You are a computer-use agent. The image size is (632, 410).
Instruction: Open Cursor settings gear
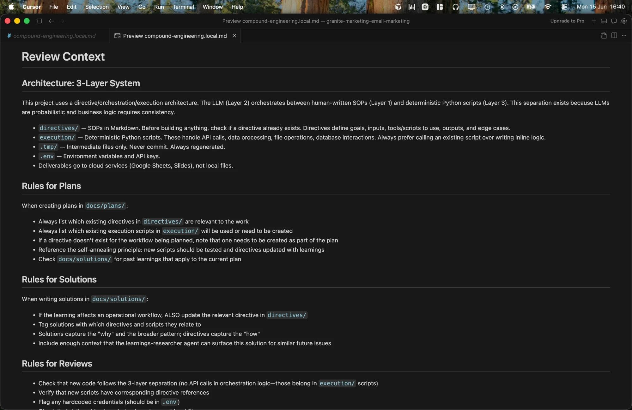coord(624,21)
